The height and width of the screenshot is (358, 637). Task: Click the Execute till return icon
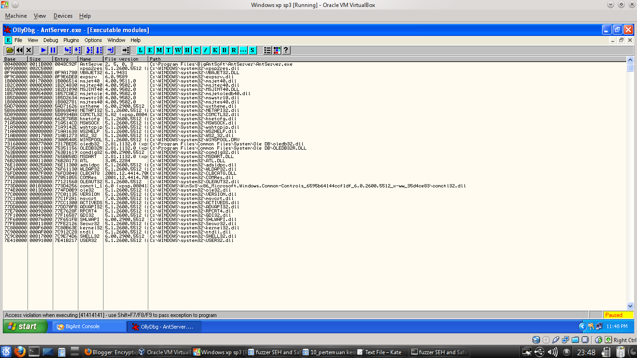coord(111,50)
